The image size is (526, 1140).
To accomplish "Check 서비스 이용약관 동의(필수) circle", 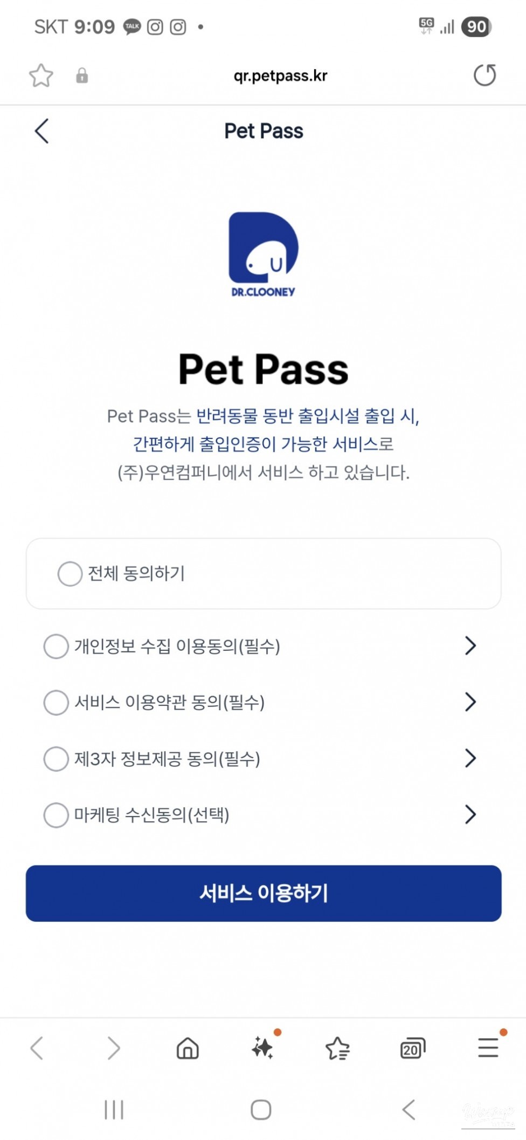I will coord(56,702).
